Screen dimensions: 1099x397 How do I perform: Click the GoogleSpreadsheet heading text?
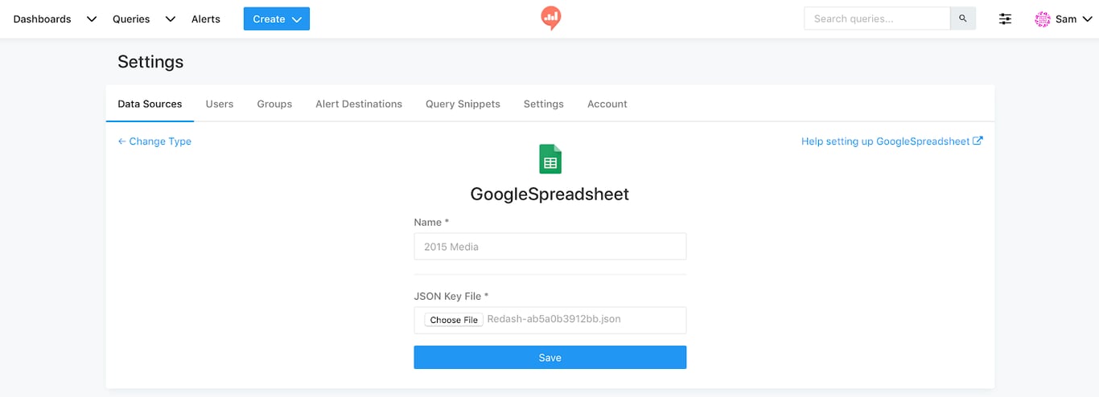[x=549, y=194]
